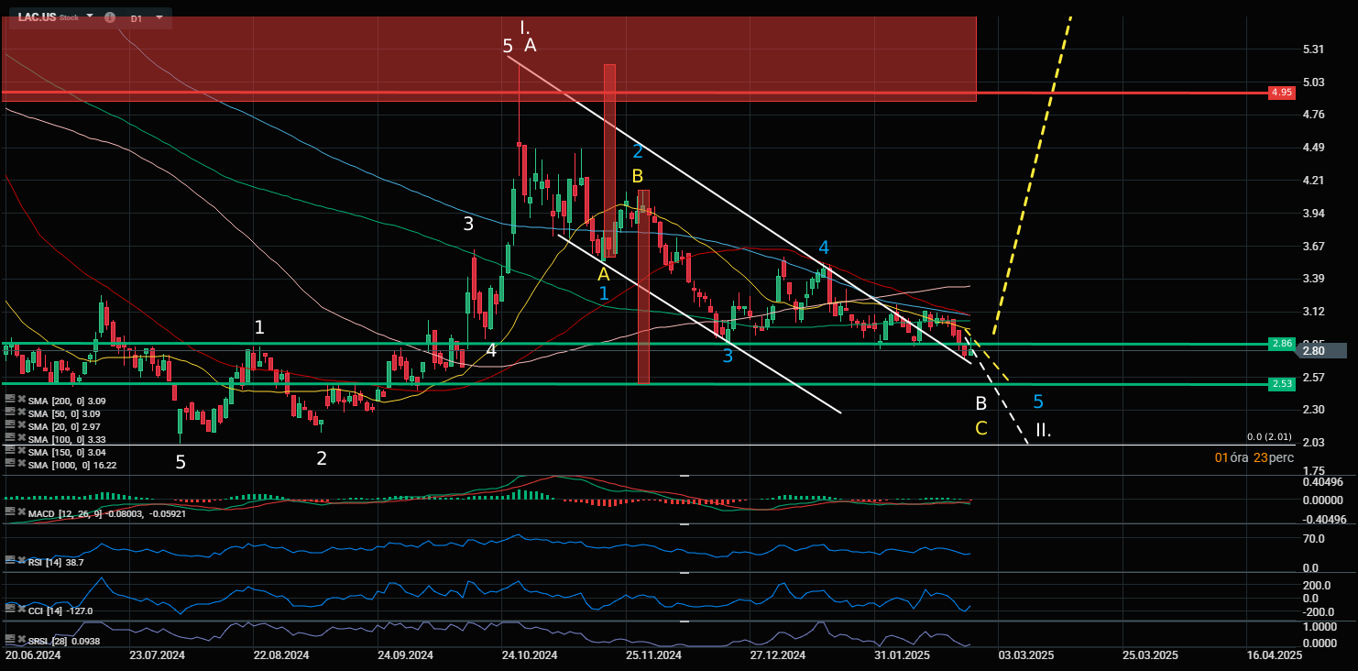Open settings for SMA 150 indicator
Screen dimensions: 1358x671
(x=9, y=452)
